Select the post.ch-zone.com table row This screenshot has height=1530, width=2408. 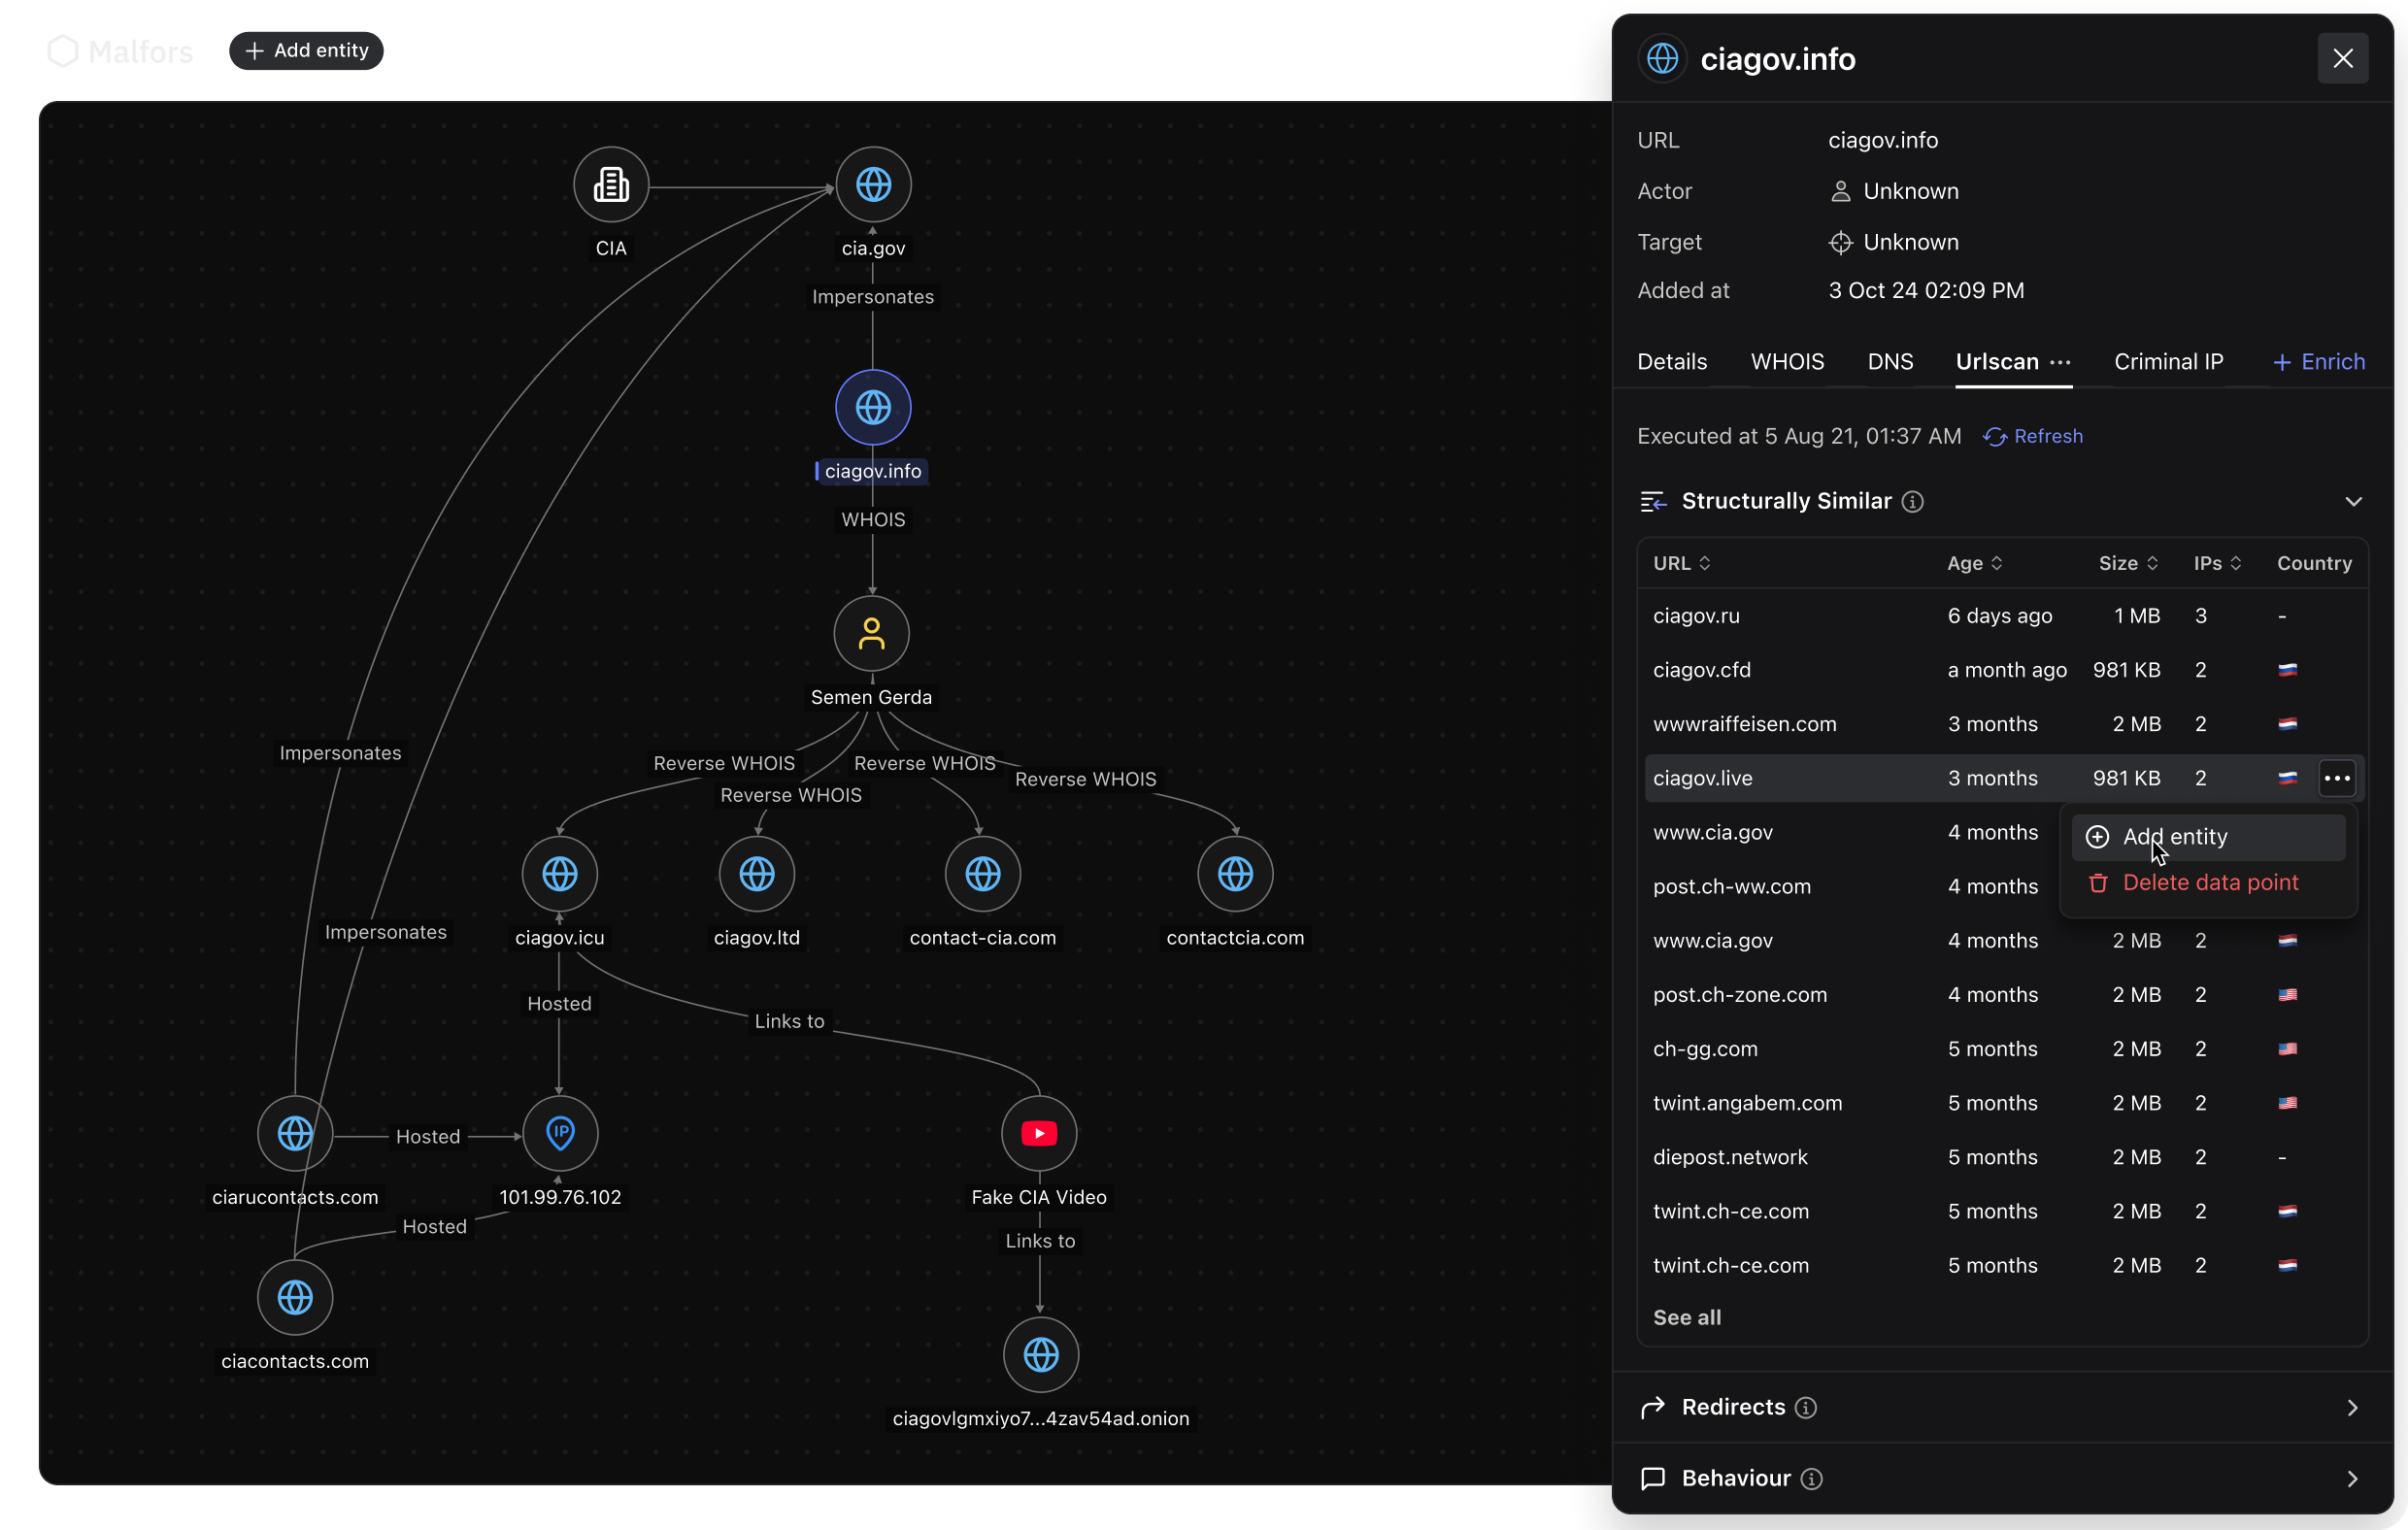click(x=2003, y=995)
